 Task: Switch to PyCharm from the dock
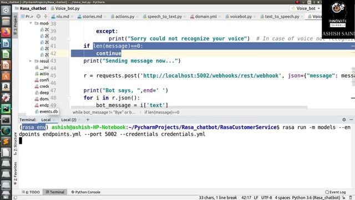pos(6,109)
